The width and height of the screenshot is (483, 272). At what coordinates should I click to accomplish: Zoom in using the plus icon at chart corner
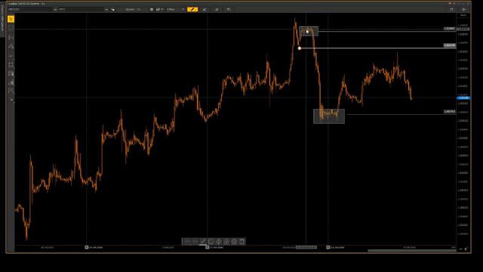466,249
